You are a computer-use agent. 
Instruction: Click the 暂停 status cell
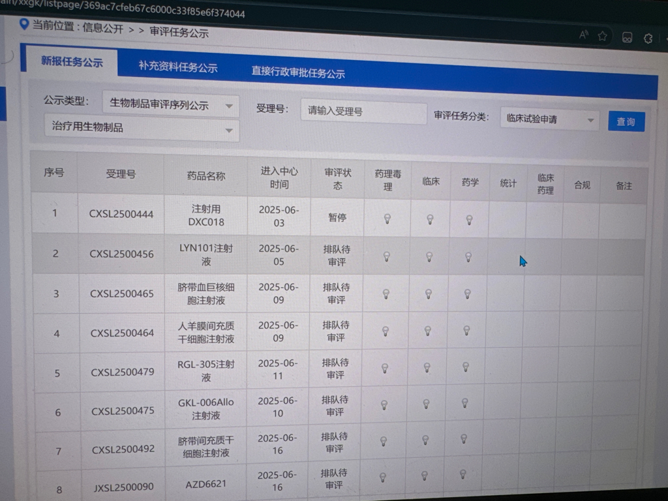337,217
